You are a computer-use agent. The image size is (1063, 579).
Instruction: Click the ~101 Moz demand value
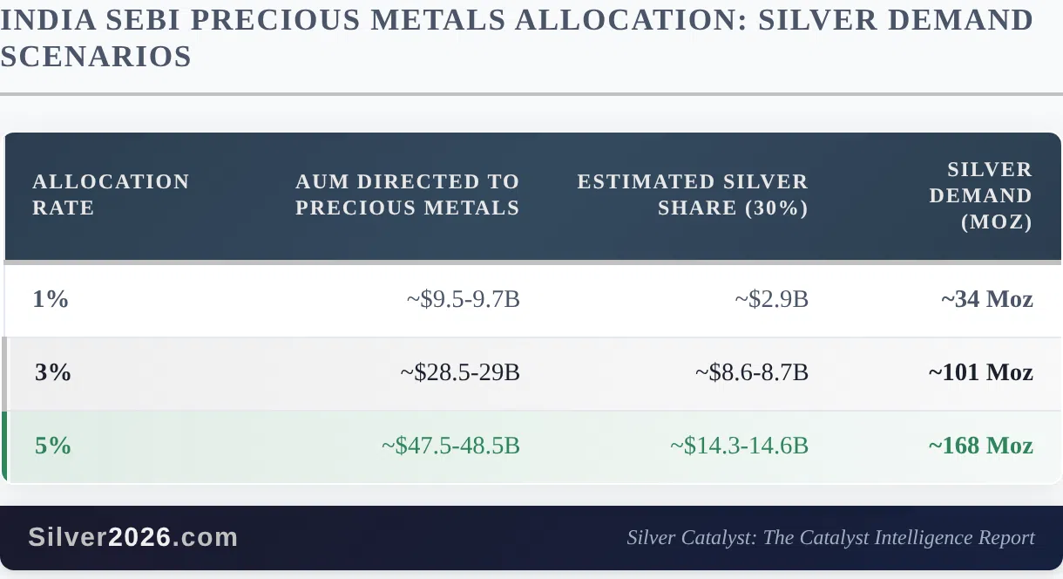click(980, 373)
